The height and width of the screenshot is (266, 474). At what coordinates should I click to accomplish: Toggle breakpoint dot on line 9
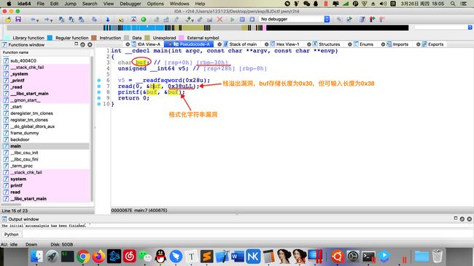pos(99,98)
